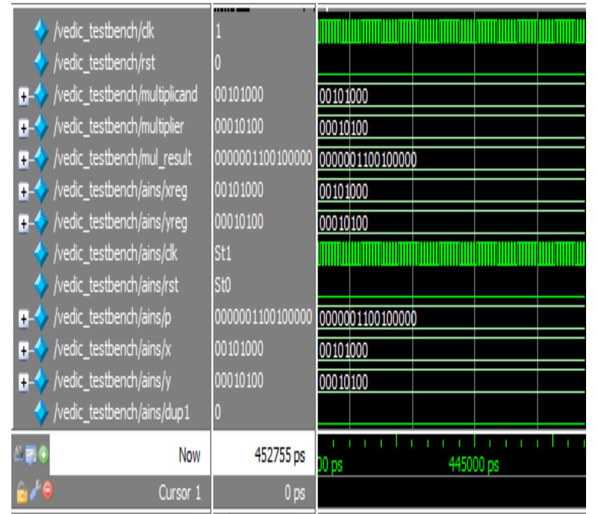
Task: Click the diamond icon beside /vedic_testbench/rst
Action: [x=41, y=63]
